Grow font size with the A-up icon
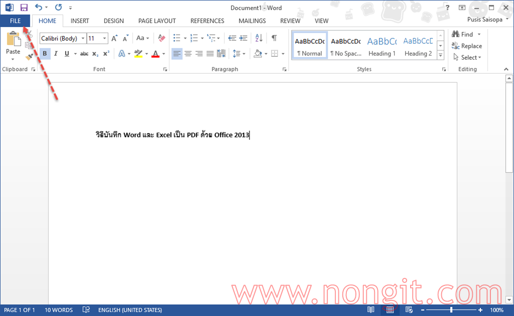514x316 pixels. pos(114,38)
